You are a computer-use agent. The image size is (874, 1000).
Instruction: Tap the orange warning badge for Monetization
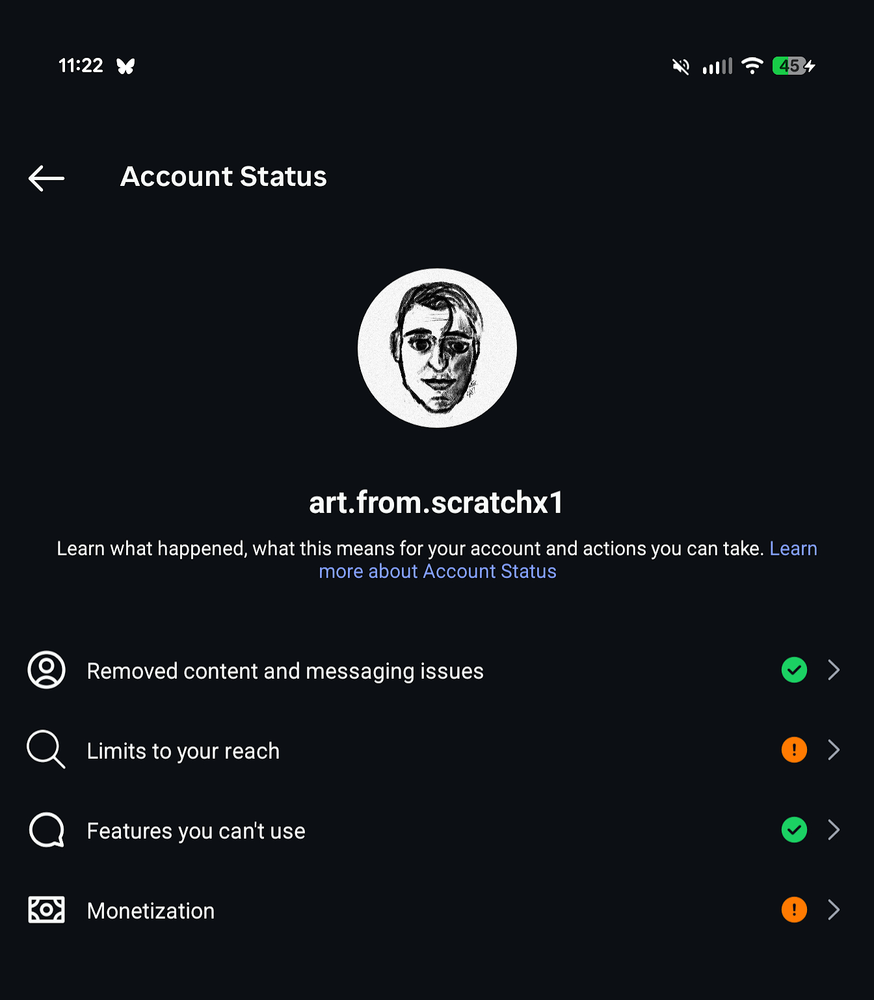(794, 910)
